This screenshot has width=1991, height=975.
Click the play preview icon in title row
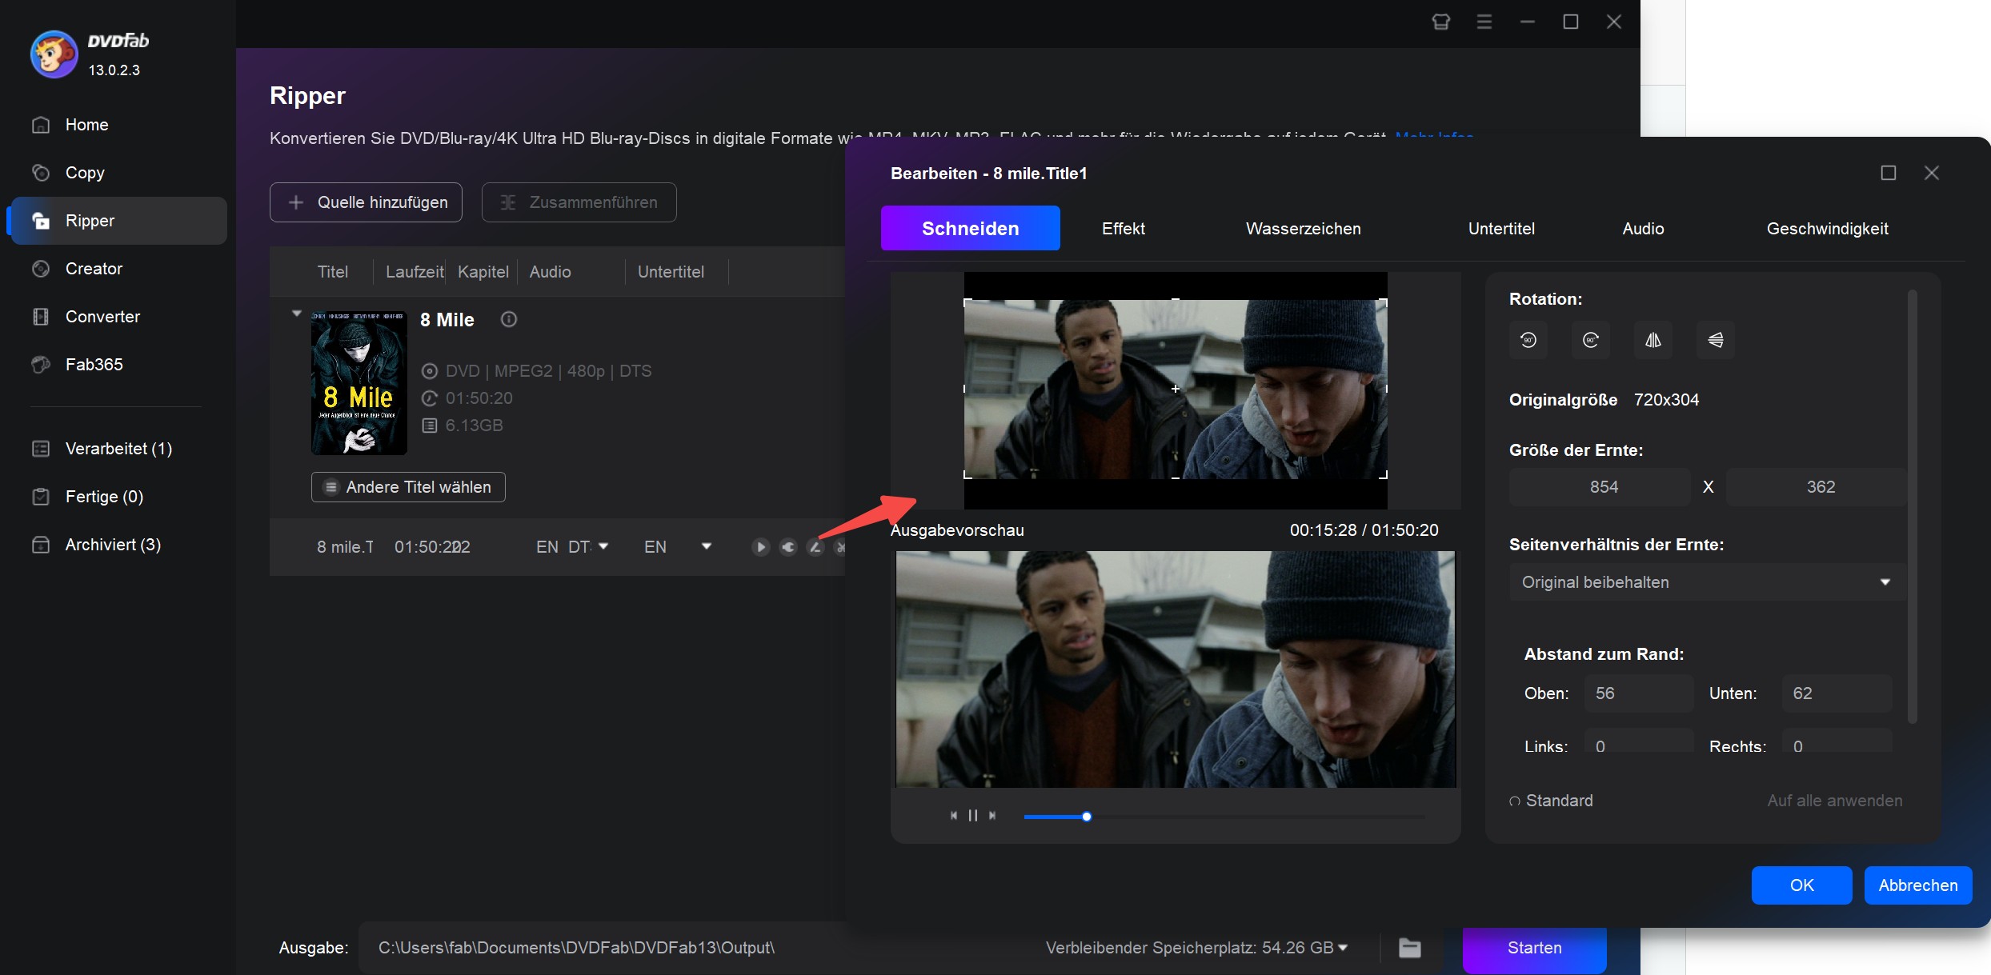[x=760, y=547]
